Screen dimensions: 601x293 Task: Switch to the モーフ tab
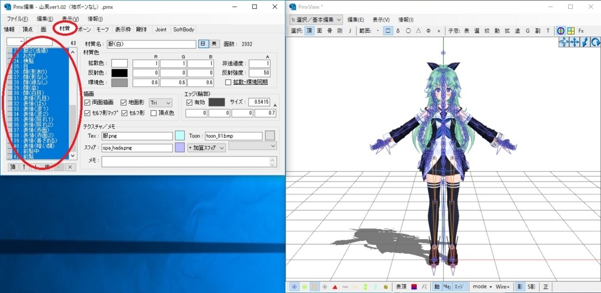point(103,29)
